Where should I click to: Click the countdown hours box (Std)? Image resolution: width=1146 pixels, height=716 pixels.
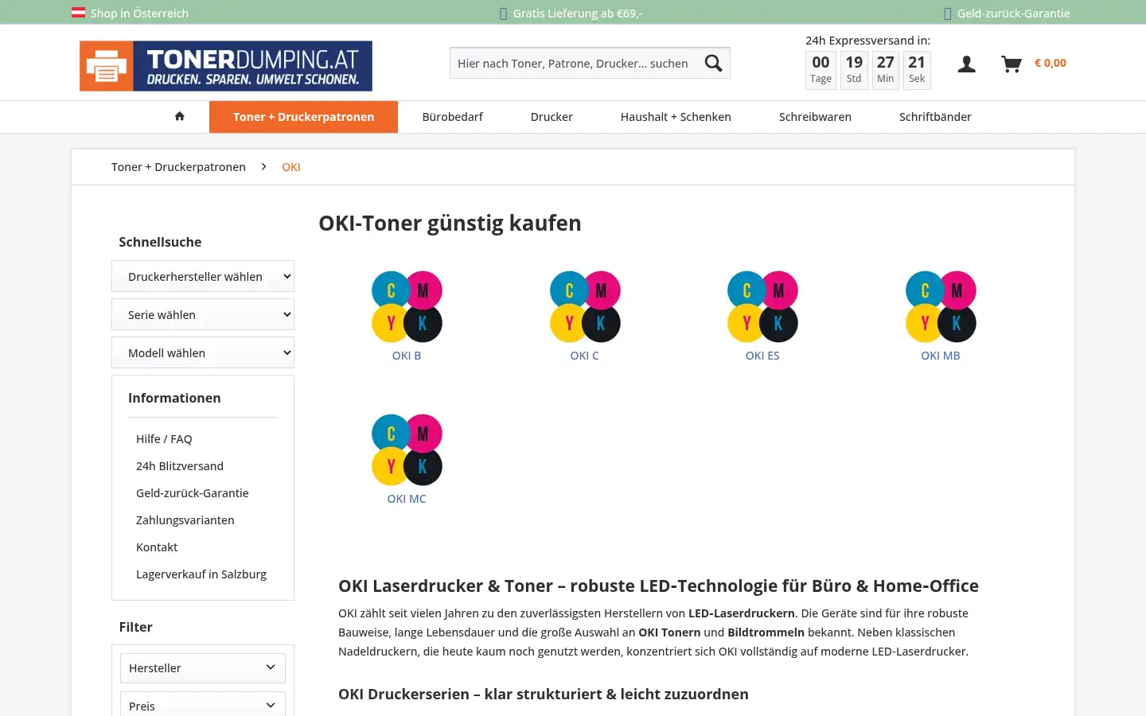pos(854,69)
